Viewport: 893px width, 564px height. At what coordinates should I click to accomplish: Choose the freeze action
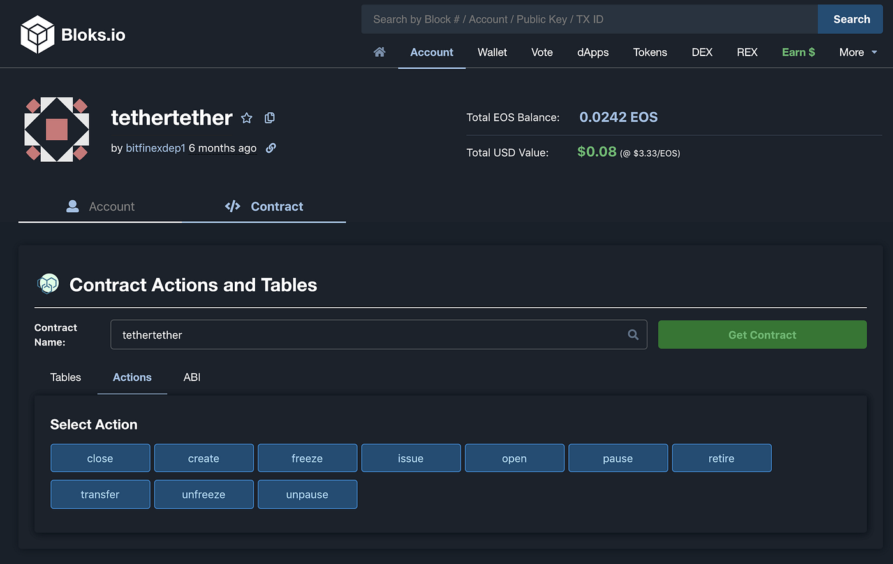[x=307, y=458]
